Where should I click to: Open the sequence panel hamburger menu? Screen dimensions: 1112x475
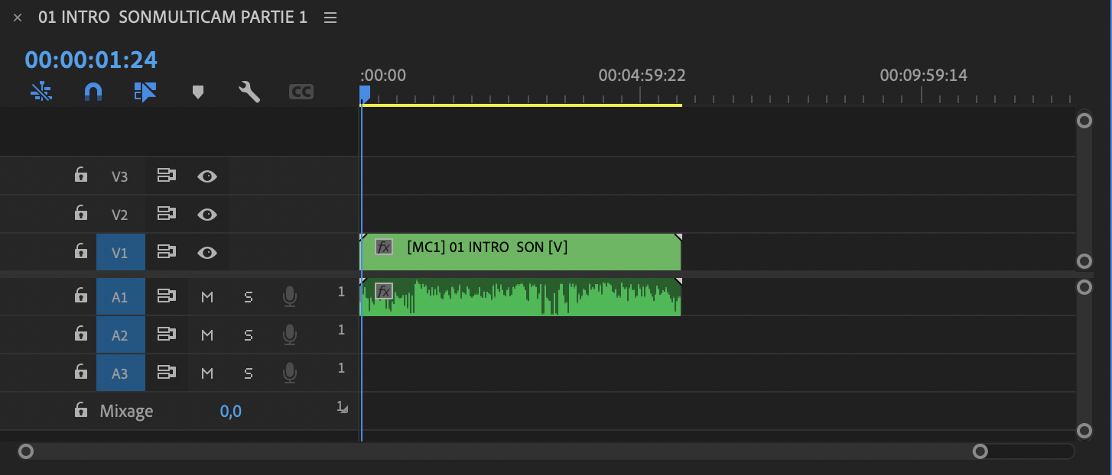pos(330,18)
